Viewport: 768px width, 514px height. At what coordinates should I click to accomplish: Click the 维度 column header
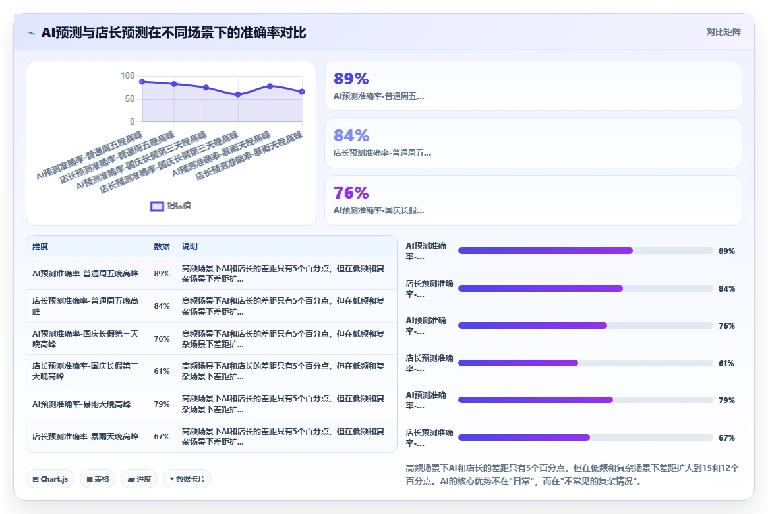(40, 247)
